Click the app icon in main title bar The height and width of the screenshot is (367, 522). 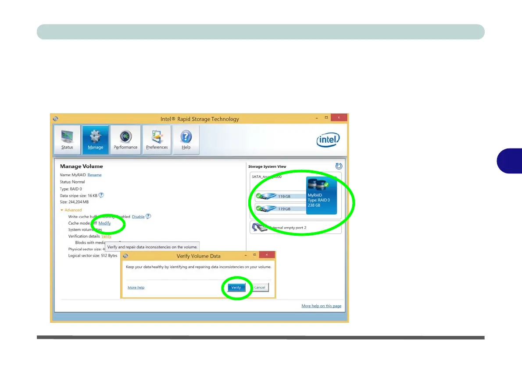[56, 119]
